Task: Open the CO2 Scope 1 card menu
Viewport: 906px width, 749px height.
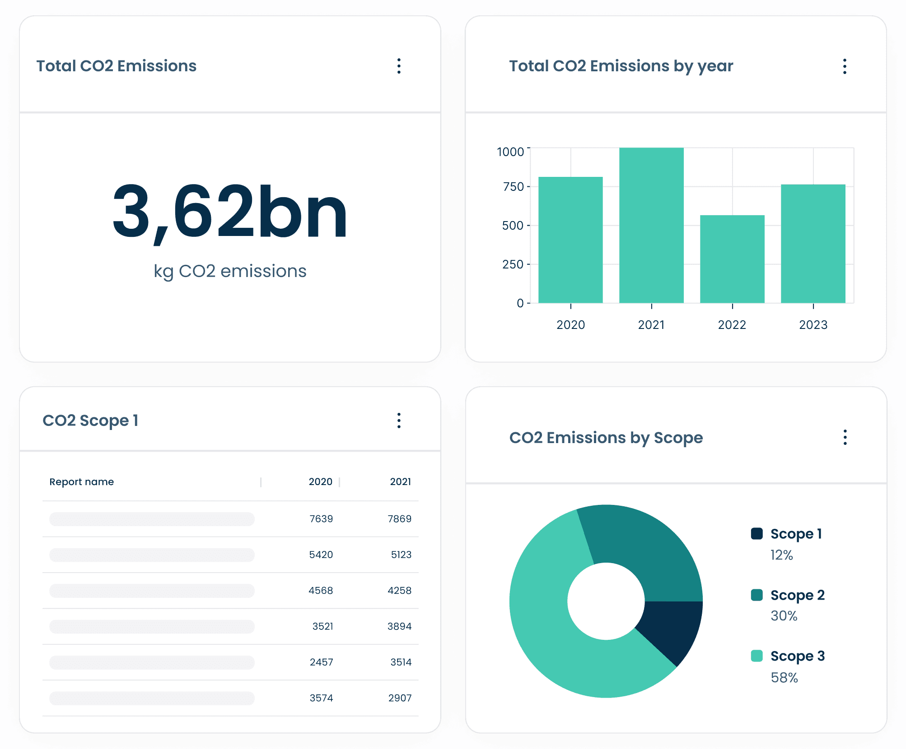Action: pyautogui.click(x=399, y=421)
